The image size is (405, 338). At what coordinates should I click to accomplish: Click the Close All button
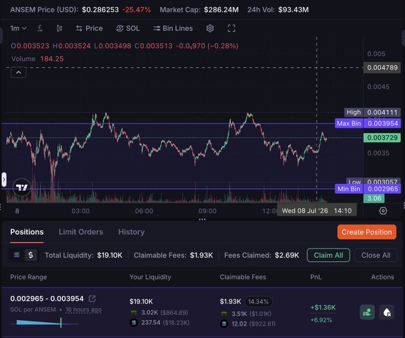[376, 255]
